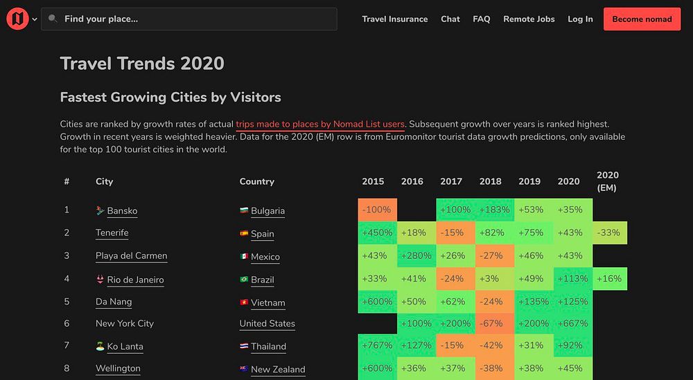Viewport: 693px width, 380px height.
Task: Click Da Nang's +135% cell
Action: point(534,302)
